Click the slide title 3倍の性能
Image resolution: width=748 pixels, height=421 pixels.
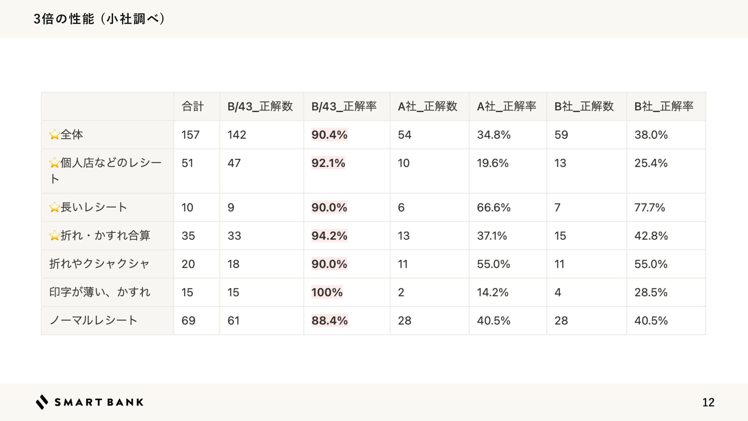(x=64, y=19)
